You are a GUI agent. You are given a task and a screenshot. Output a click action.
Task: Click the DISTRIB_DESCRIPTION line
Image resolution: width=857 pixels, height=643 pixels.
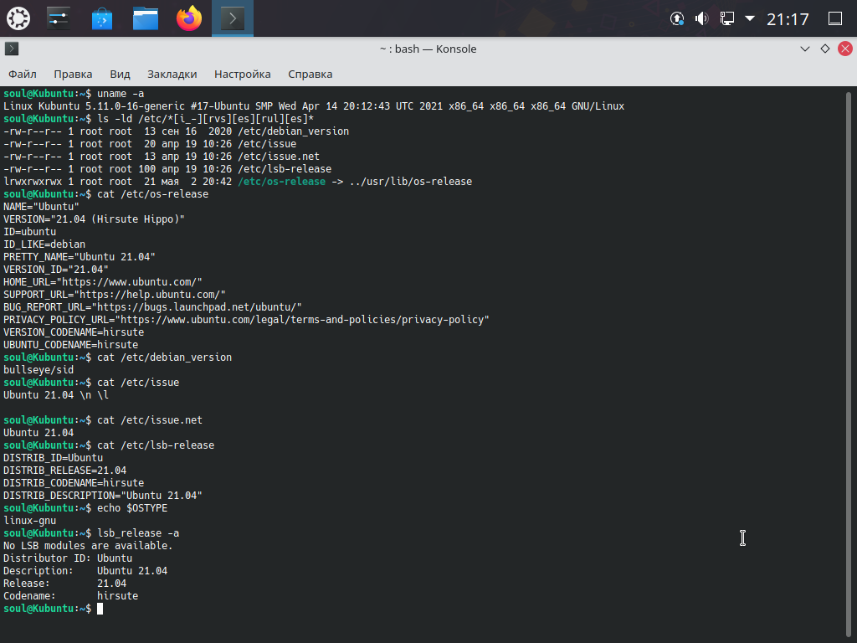click(x=103, y=496)
